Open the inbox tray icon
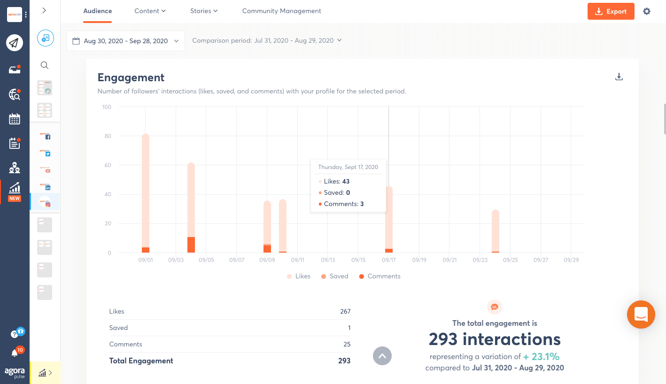Image resolution: width=666 pixels, height=384 pixels. coord(15,70)
